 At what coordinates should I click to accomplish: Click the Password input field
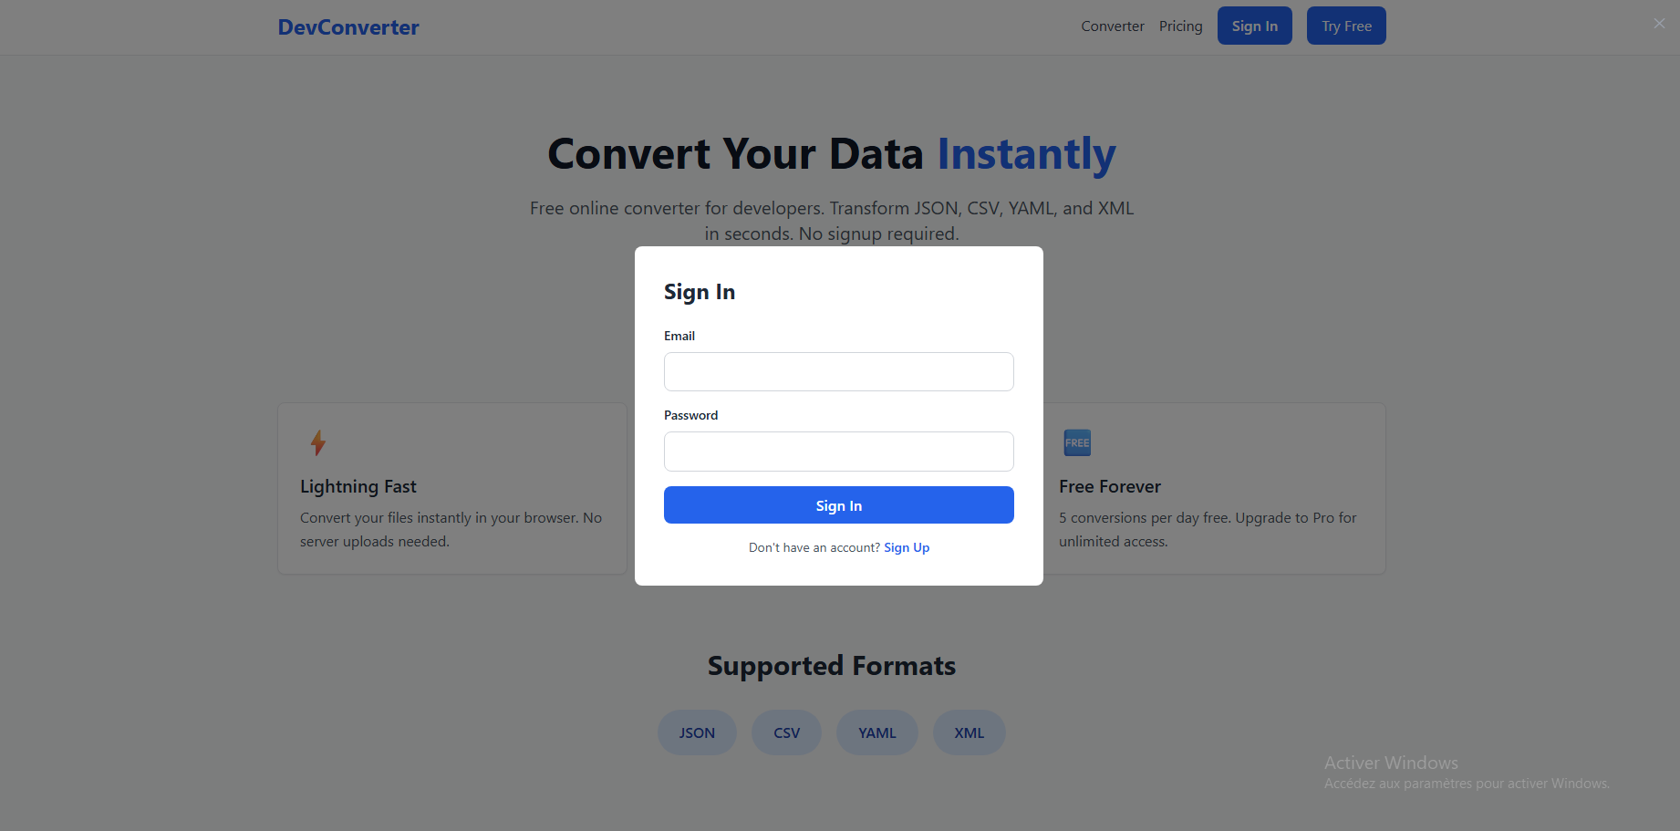coord(838,451)
